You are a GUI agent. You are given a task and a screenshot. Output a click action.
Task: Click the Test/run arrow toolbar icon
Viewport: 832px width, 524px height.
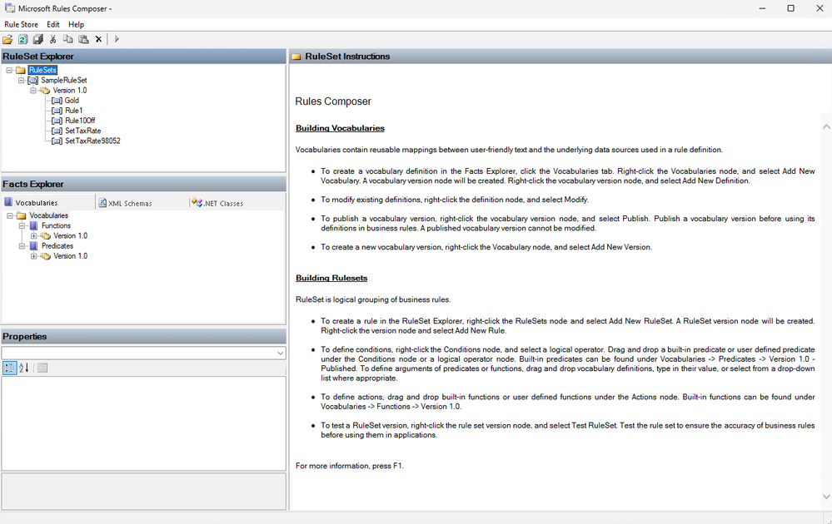tap(117, 39)
